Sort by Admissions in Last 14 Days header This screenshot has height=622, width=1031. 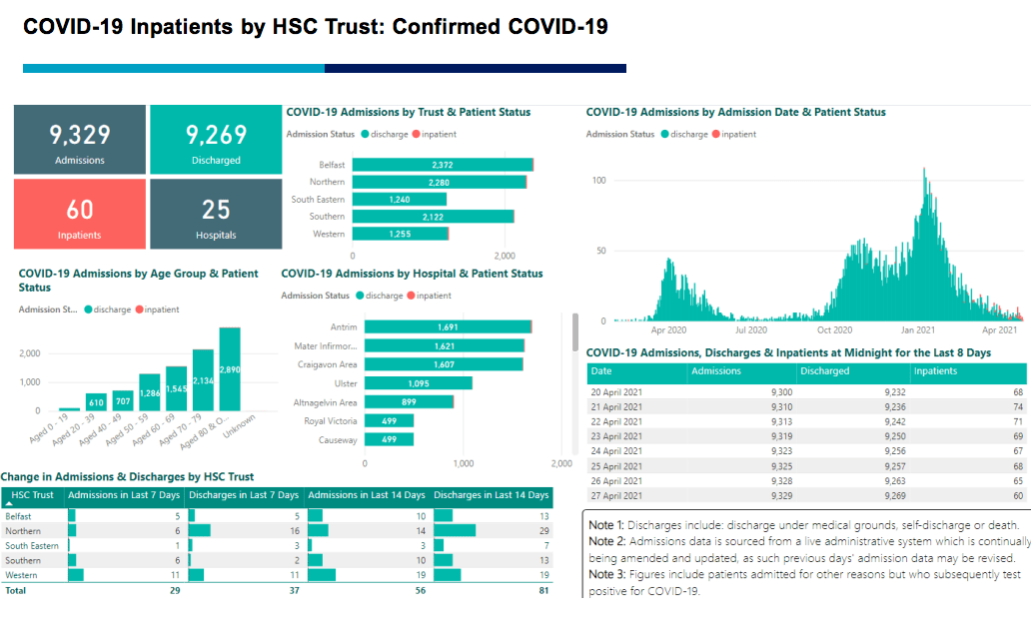(367, 495)
